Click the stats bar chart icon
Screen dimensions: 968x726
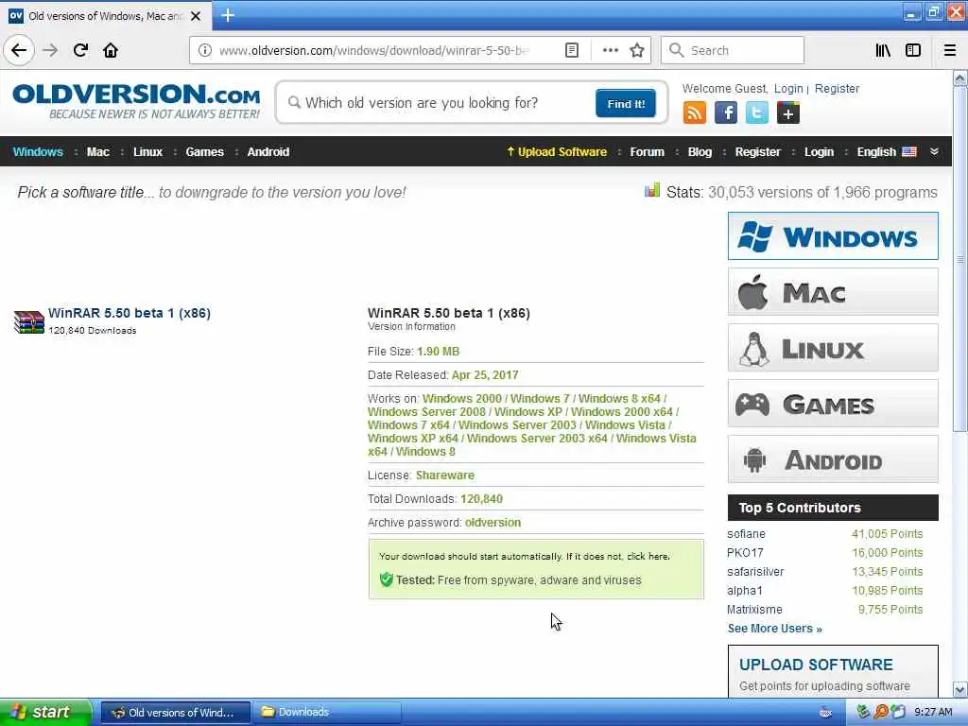[652, 190]
